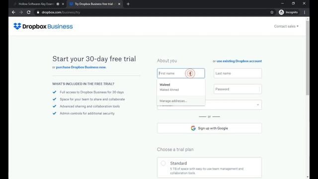Close the Hollow Softwares tab
This screenshot has height=179, width=318.
[x=63, y=4]
